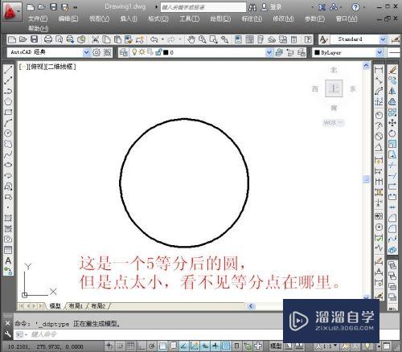Select the Arc drawing tool

click(x=8, y=123)
